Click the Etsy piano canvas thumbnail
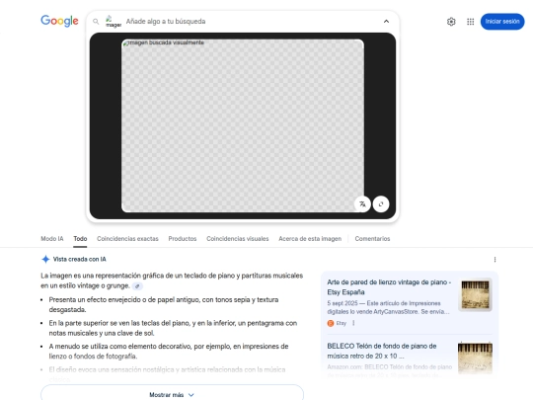Screen dimensions: 533x400 pos(475,294)
